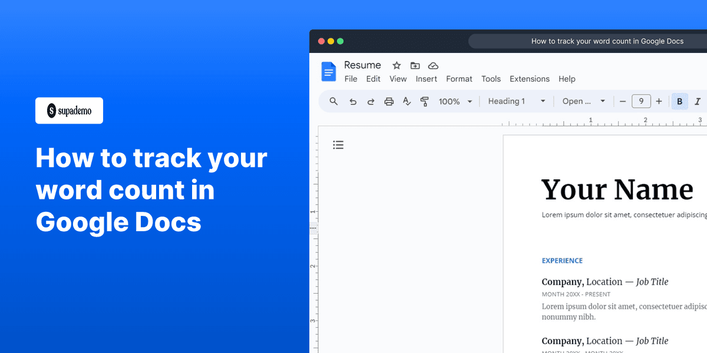Open the Heading 1 styles dropdown
Screen dimensions: 707x353
point(516,101)
